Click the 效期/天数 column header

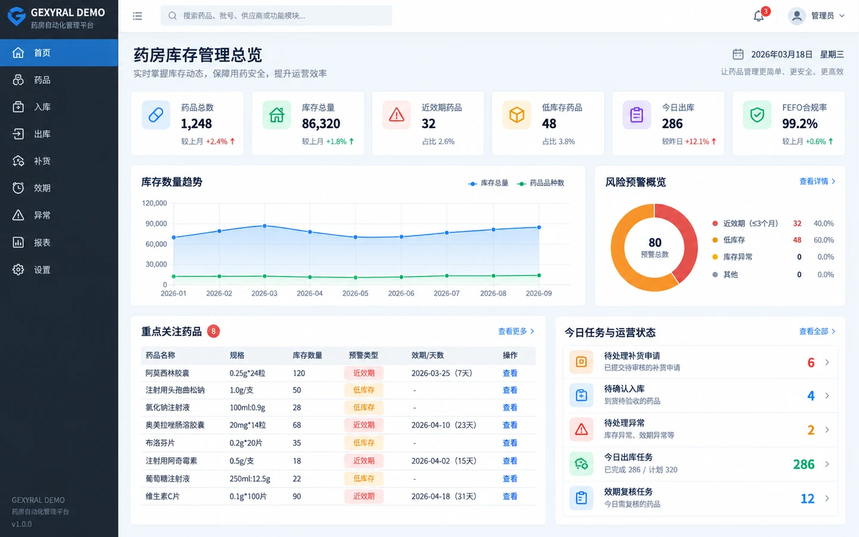point(428,355)
